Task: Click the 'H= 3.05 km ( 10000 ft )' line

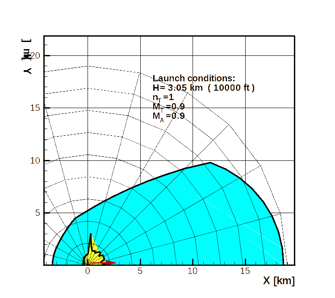Action: [x=203, y=88]
